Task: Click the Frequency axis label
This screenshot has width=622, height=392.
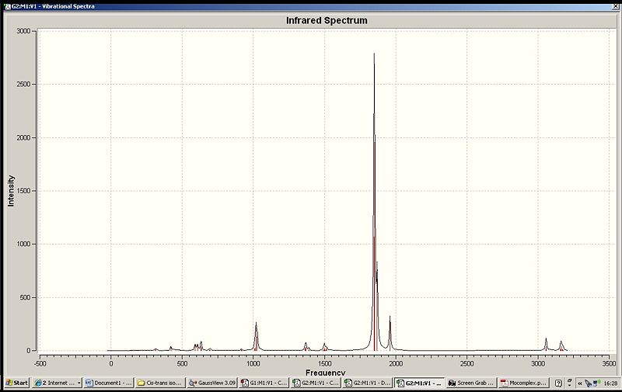Action: (325, 373)
